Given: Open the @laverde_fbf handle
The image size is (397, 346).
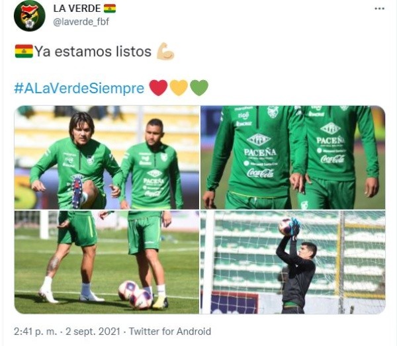Looking at the screenshot, I should (x=81, y=22).
